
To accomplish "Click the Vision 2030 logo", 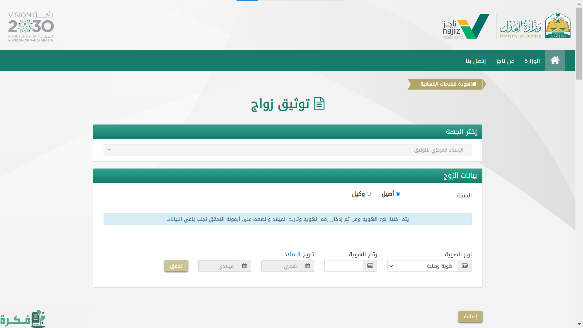I will pyautogui.click(x=31, y=27).
